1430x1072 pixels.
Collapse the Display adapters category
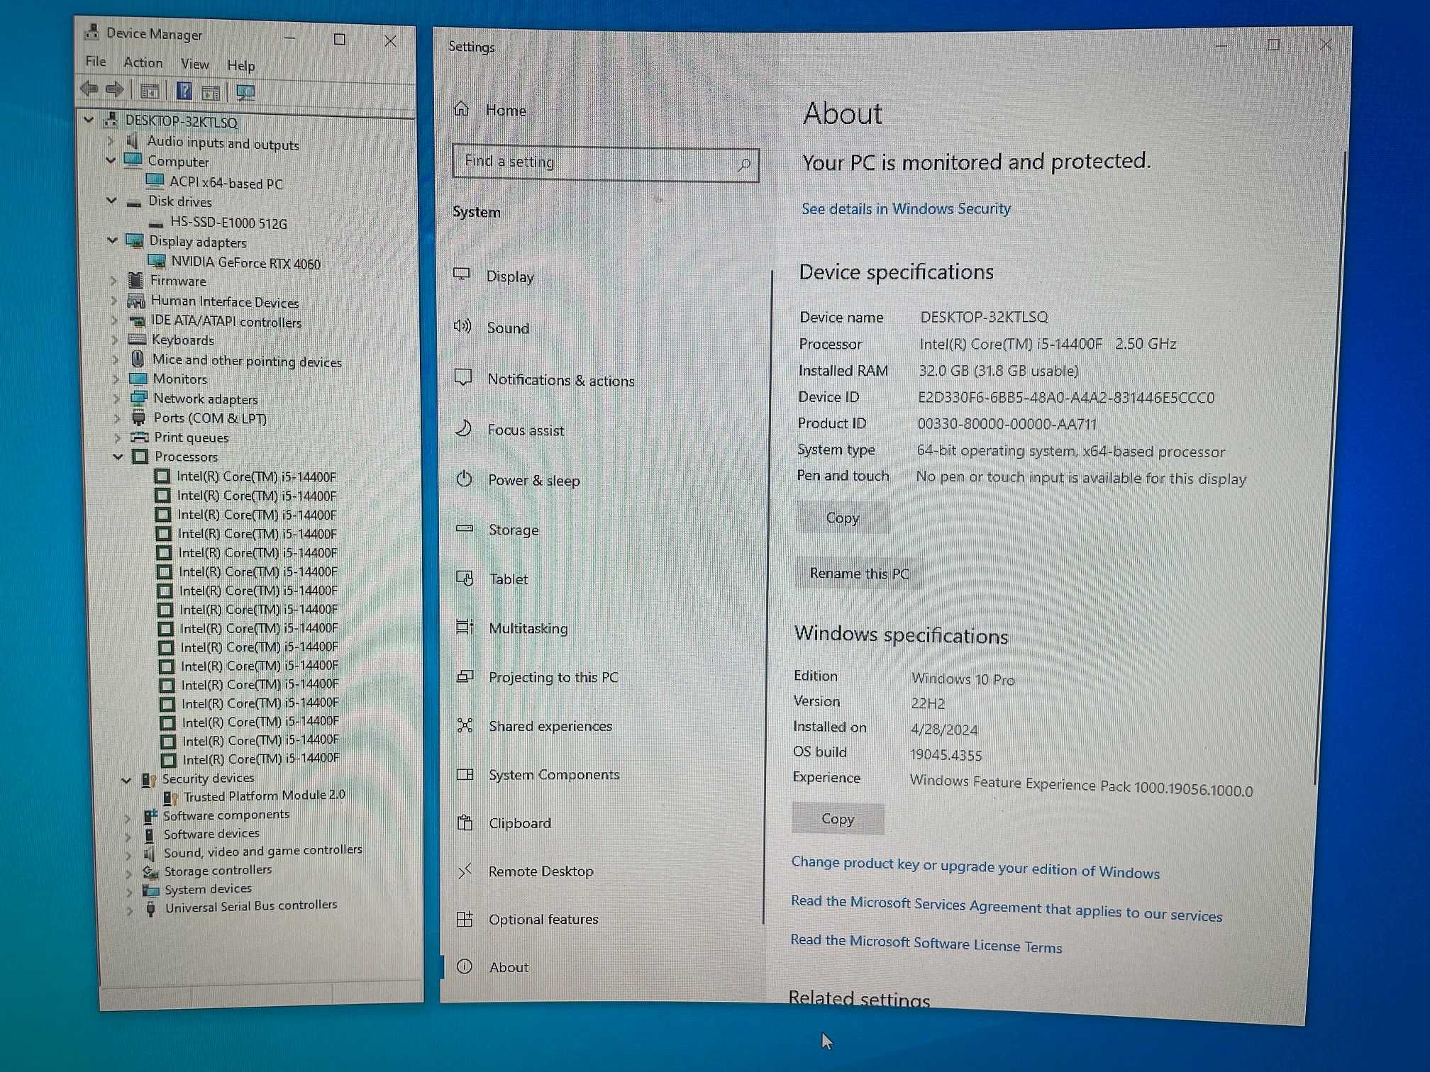112,240
